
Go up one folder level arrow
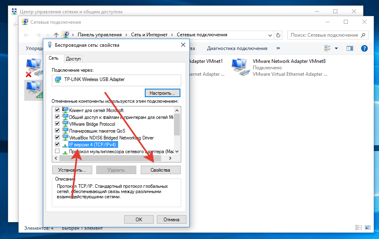[56, 35]
